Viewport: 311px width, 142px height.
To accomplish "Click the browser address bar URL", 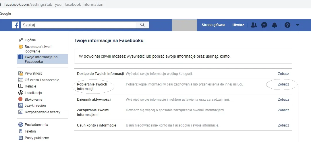I will (x=54, y=4).
